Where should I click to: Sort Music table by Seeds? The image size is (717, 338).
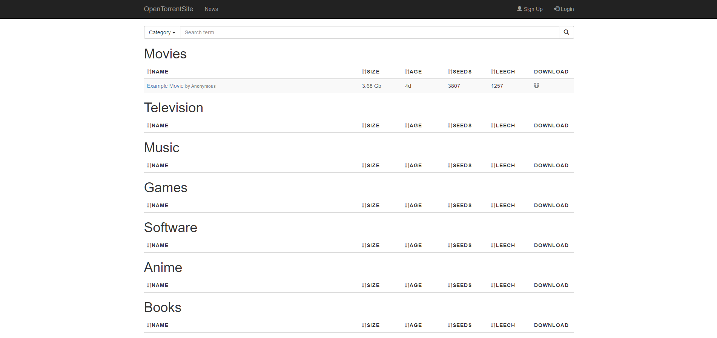tap(460, 165)
